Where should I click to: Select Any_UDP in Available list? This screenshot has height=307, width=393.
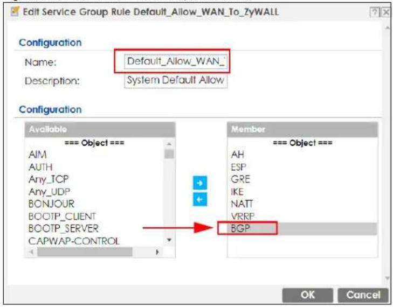tap(49, 192)
